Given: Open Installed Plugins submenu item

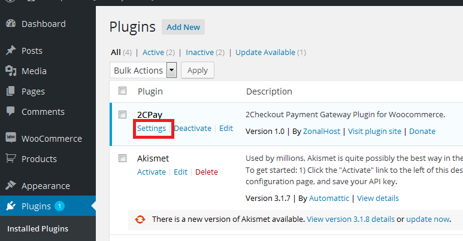Looking at the screenshot, I should 38,228.
